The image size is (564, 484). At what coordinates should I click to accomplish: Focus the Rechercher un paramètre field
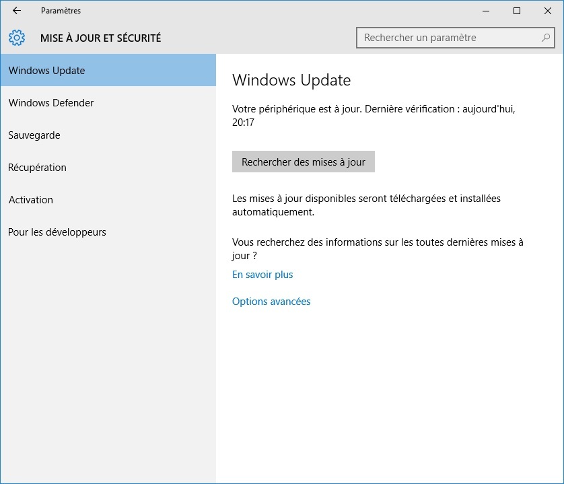(x=456, y=38)
